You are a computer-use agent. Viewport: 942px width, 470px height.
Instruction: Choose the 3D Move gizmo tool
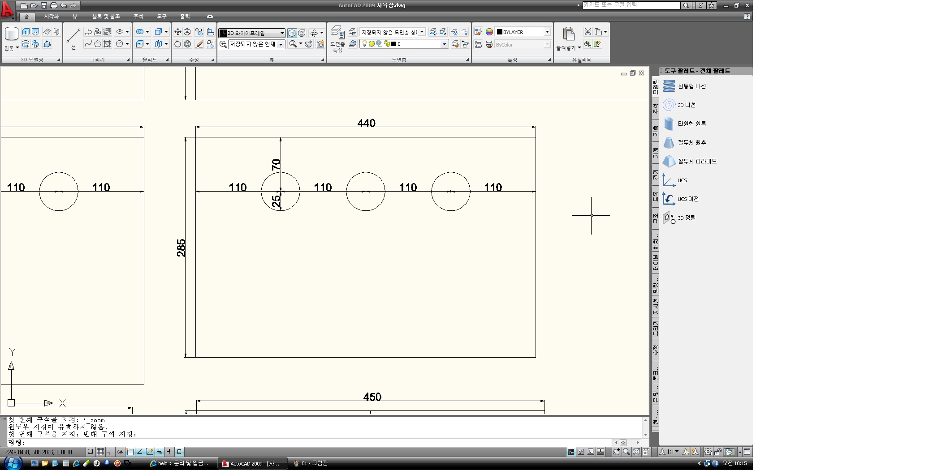(x=187, y=32)
